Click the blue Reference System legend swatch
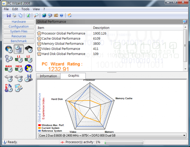The width and height of the screenshot is (190, 147). click(39, 131)
